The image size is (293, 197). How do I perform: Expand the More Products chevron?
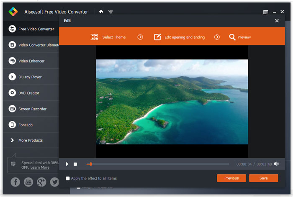pos(12,140)
